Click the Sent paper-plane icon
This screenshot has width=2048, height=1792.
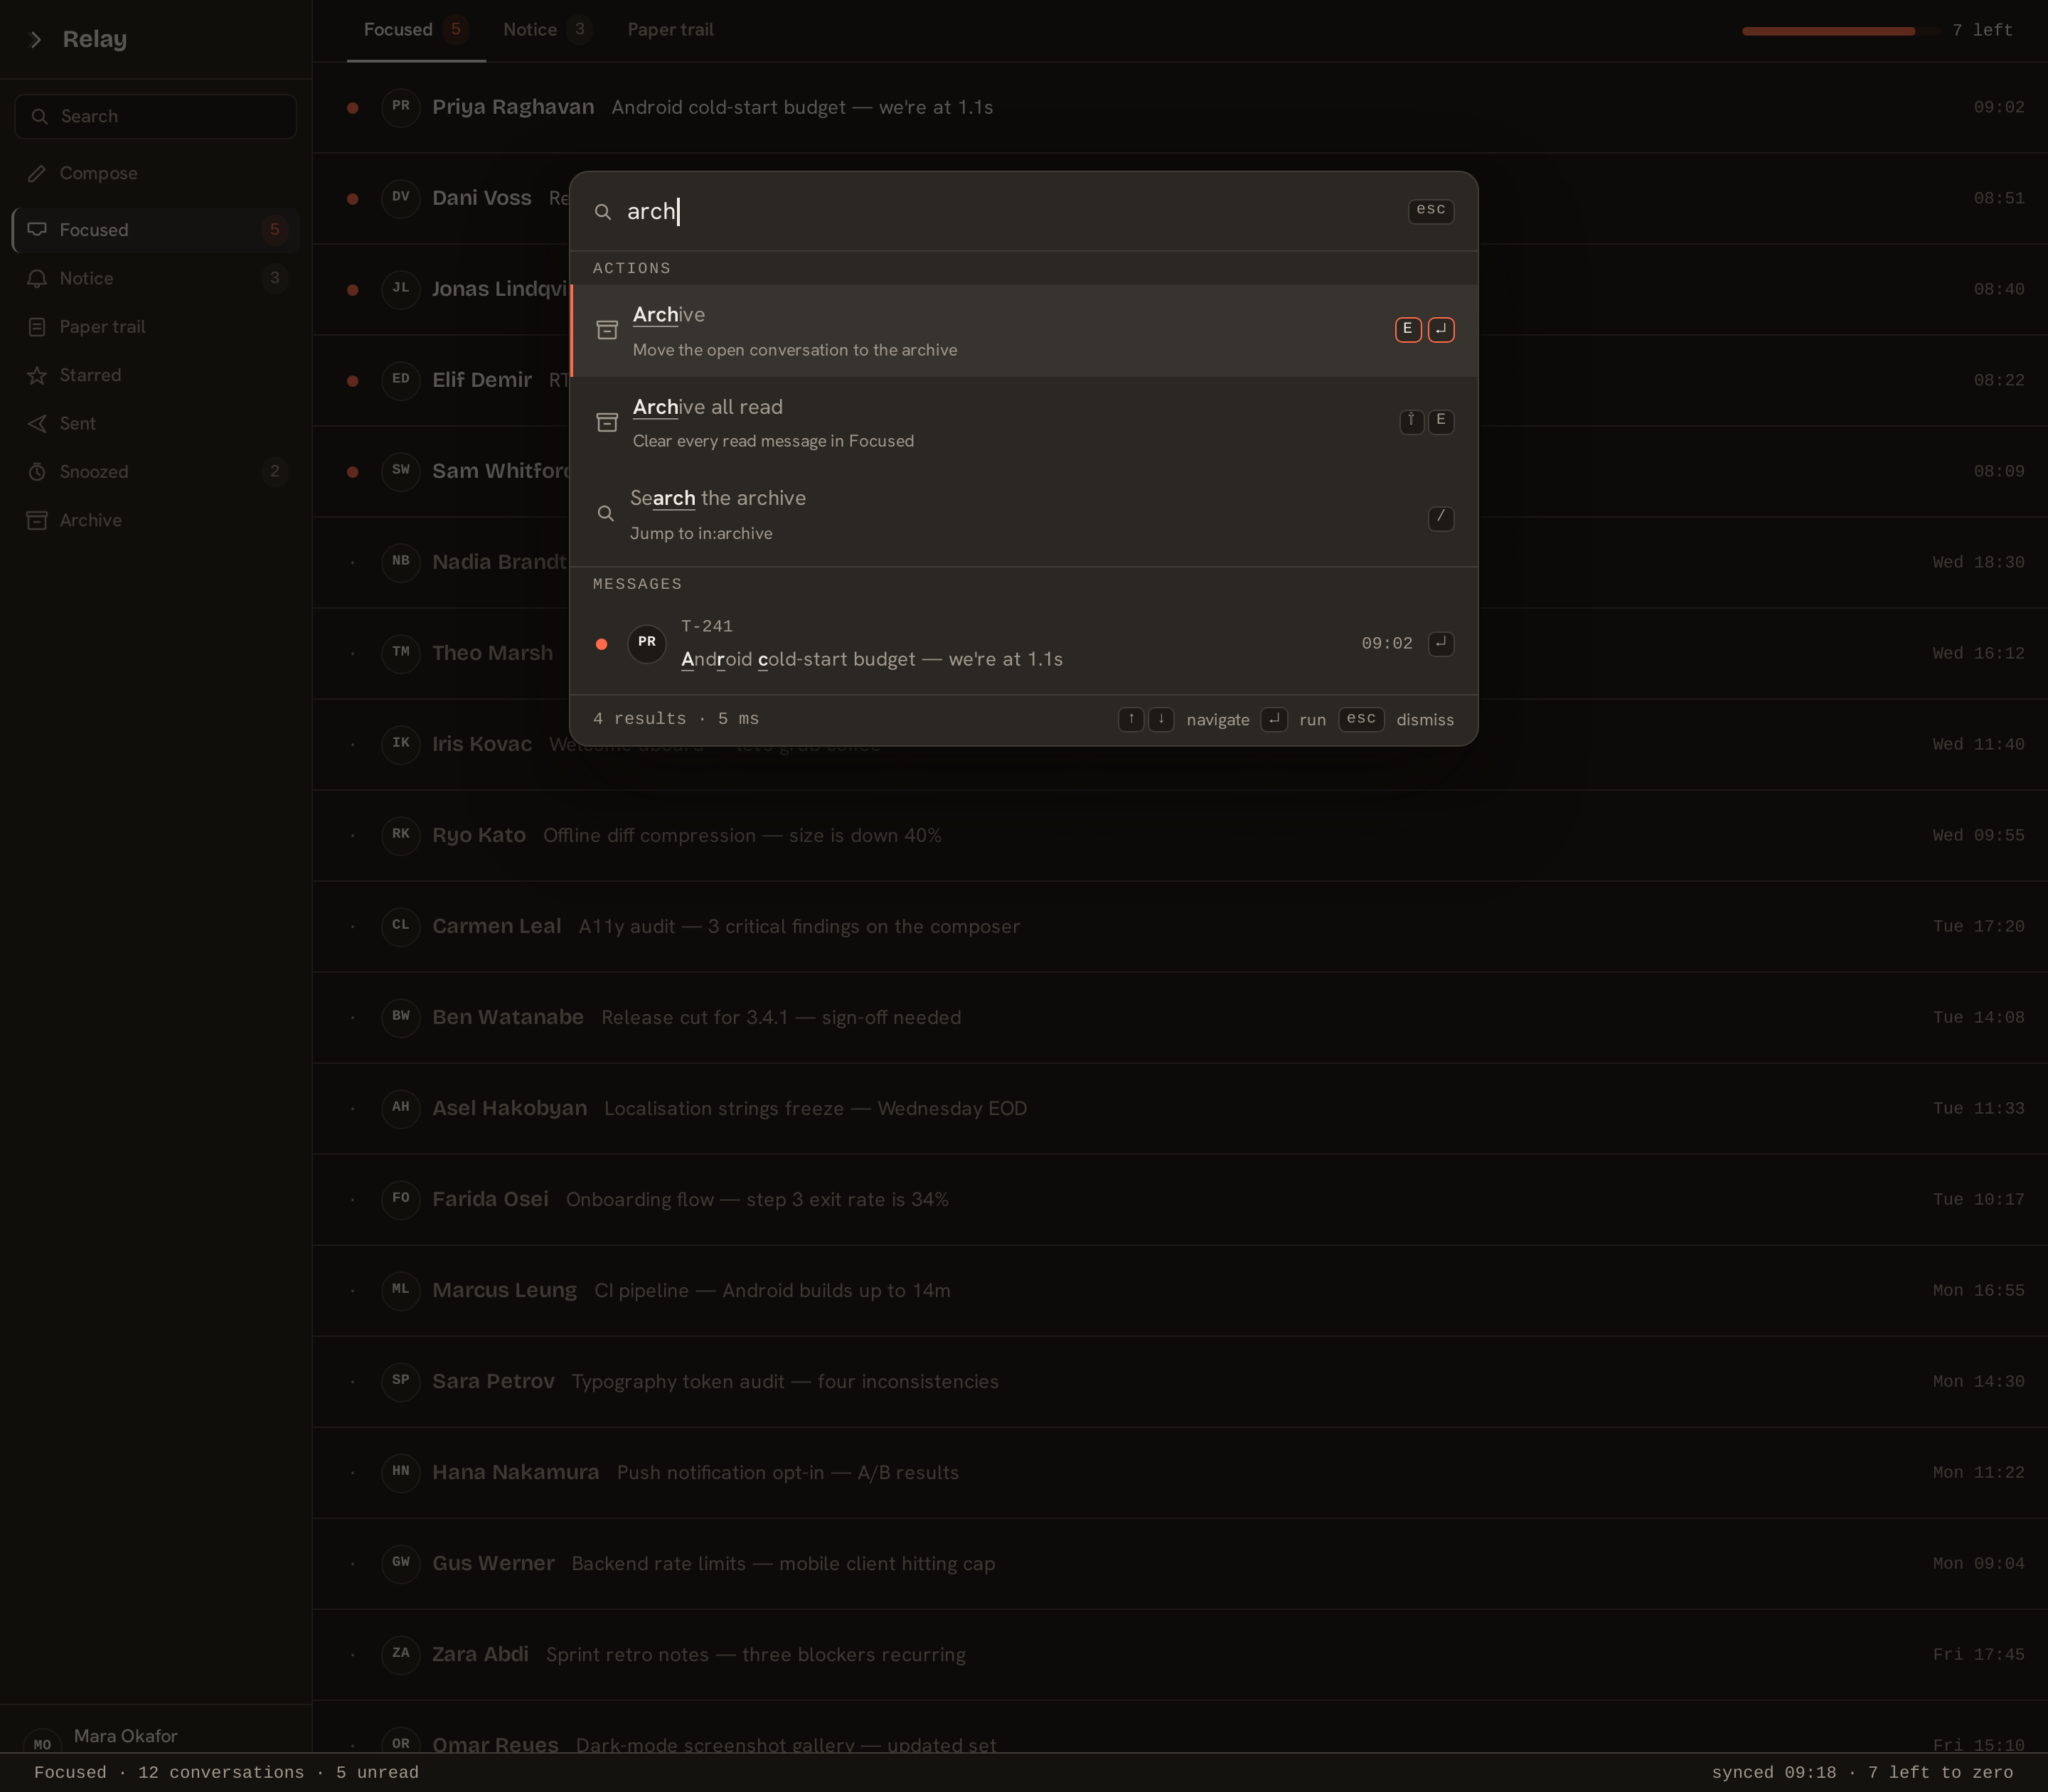[37, 424]
